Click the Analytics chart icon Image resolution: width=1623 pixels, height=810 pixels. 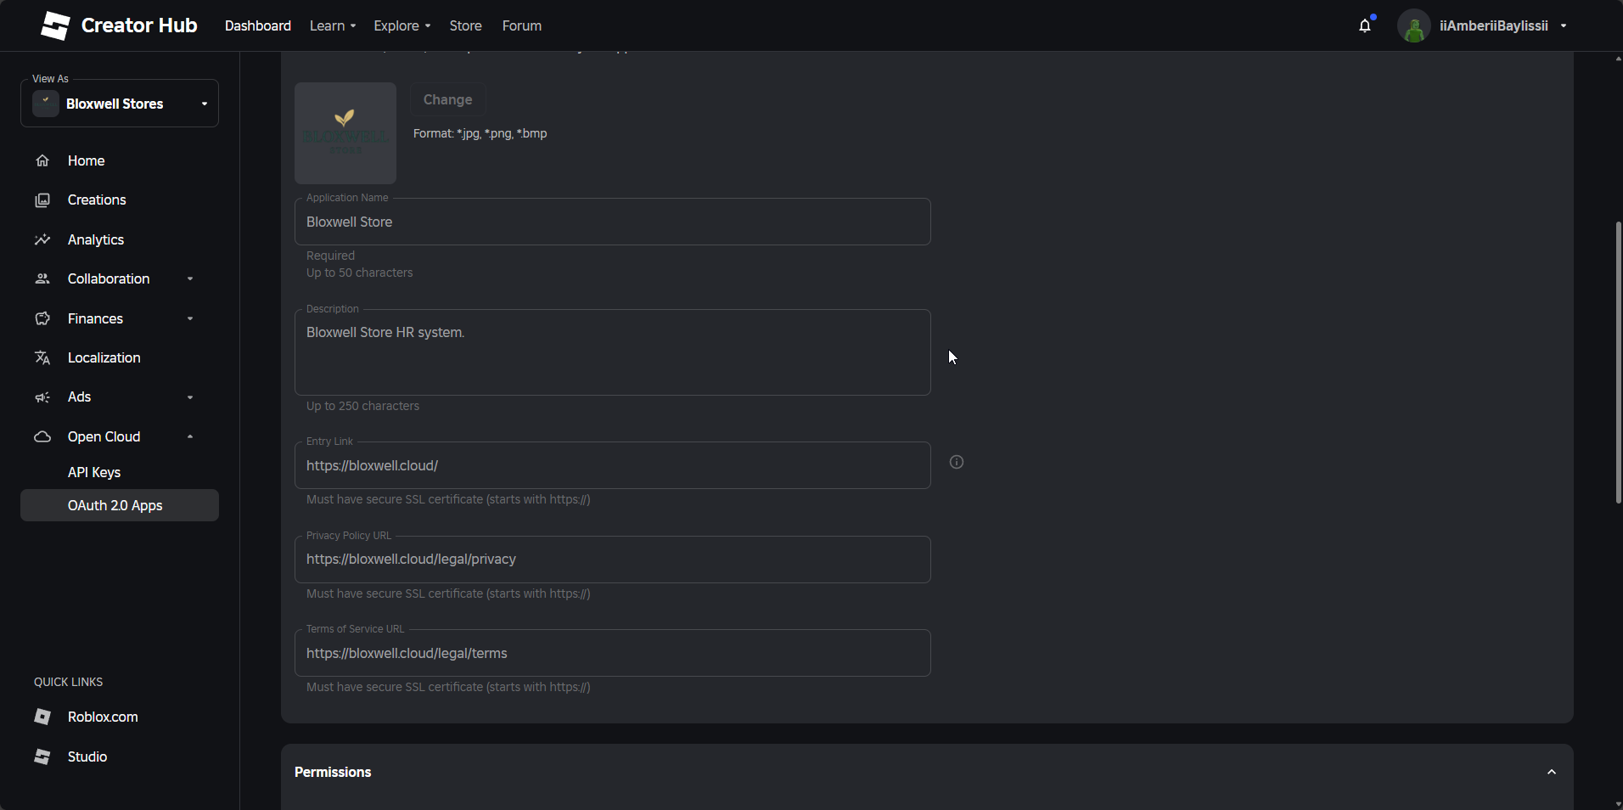[x=42, y=239]
